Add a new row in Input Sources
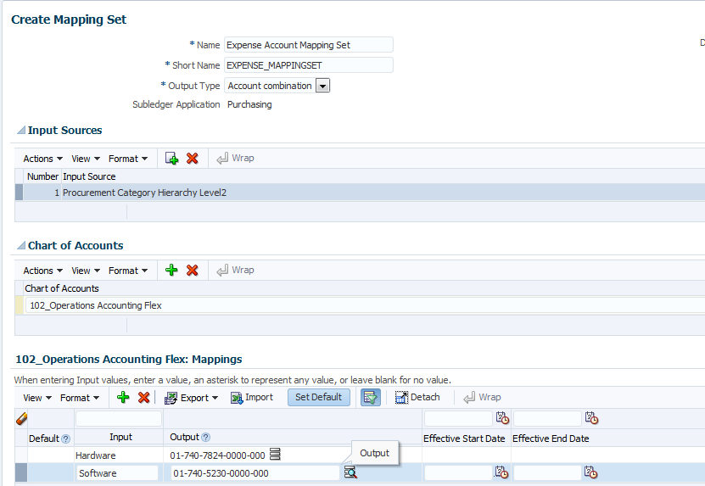The image size is (705, 486). point(171,159)
